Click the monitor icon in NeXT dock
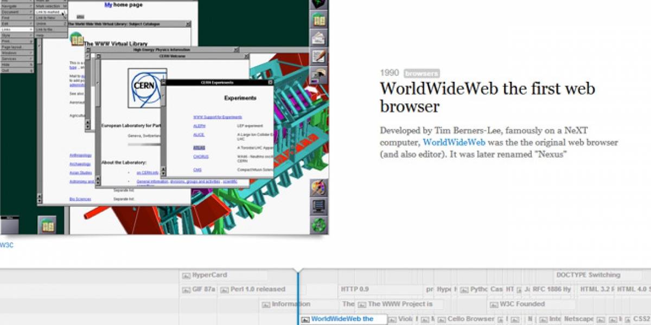The image size is (651, 325). point(318,206)
